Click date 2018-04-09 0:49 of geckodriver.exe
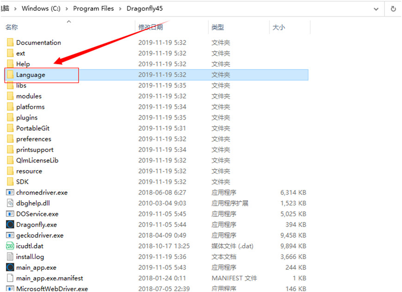 click(162, 235)
